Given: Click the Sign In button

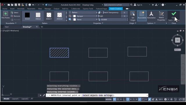Looking at the screenshot, I should (x=138, y=5).
